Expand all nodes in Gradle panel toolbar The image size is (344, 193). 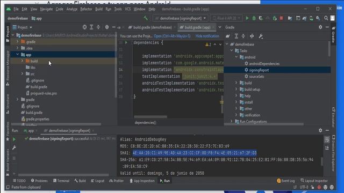click(x=236, y=36)
